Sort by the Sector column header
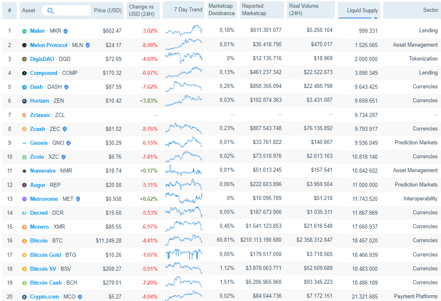441x301 pixels. coord(412,10)
